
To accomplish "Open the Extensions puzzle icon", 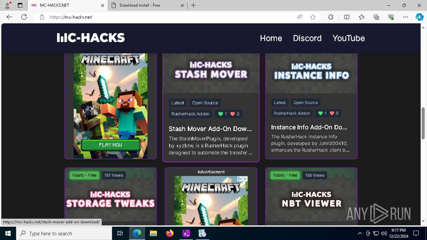I will tap(331, 17).
